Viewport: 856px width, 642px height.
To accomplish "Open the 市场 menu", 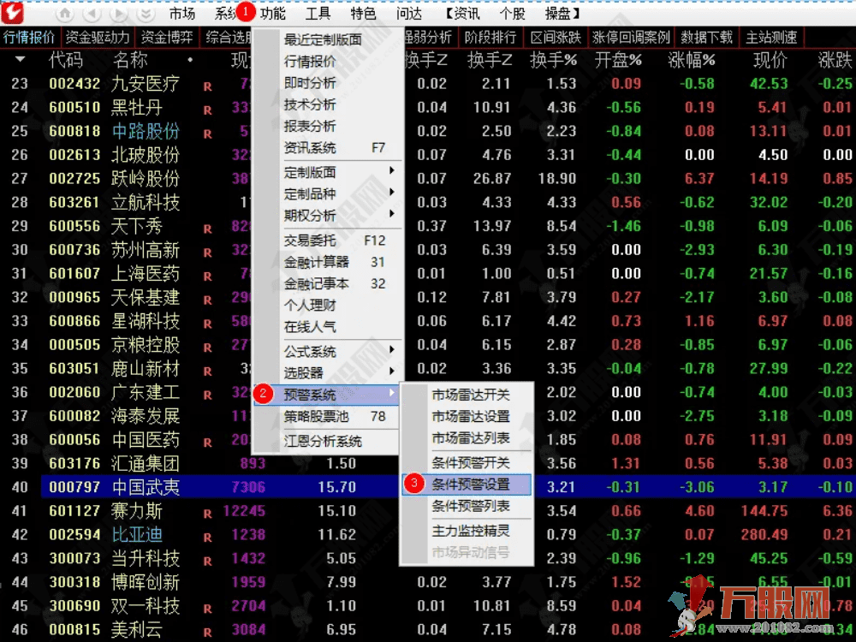I will pyautogui.click(x=181, y=13).
